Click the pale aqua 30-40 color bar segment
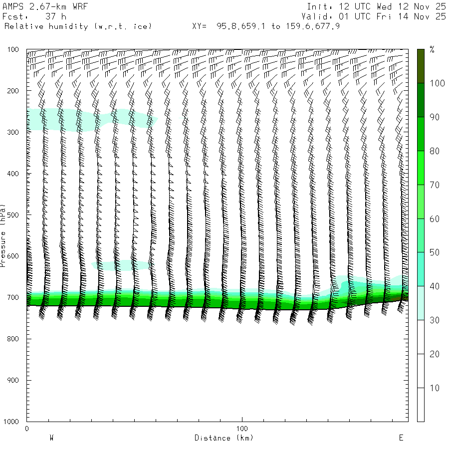Viewport: 449px width, 449px height. pos(421,303)
